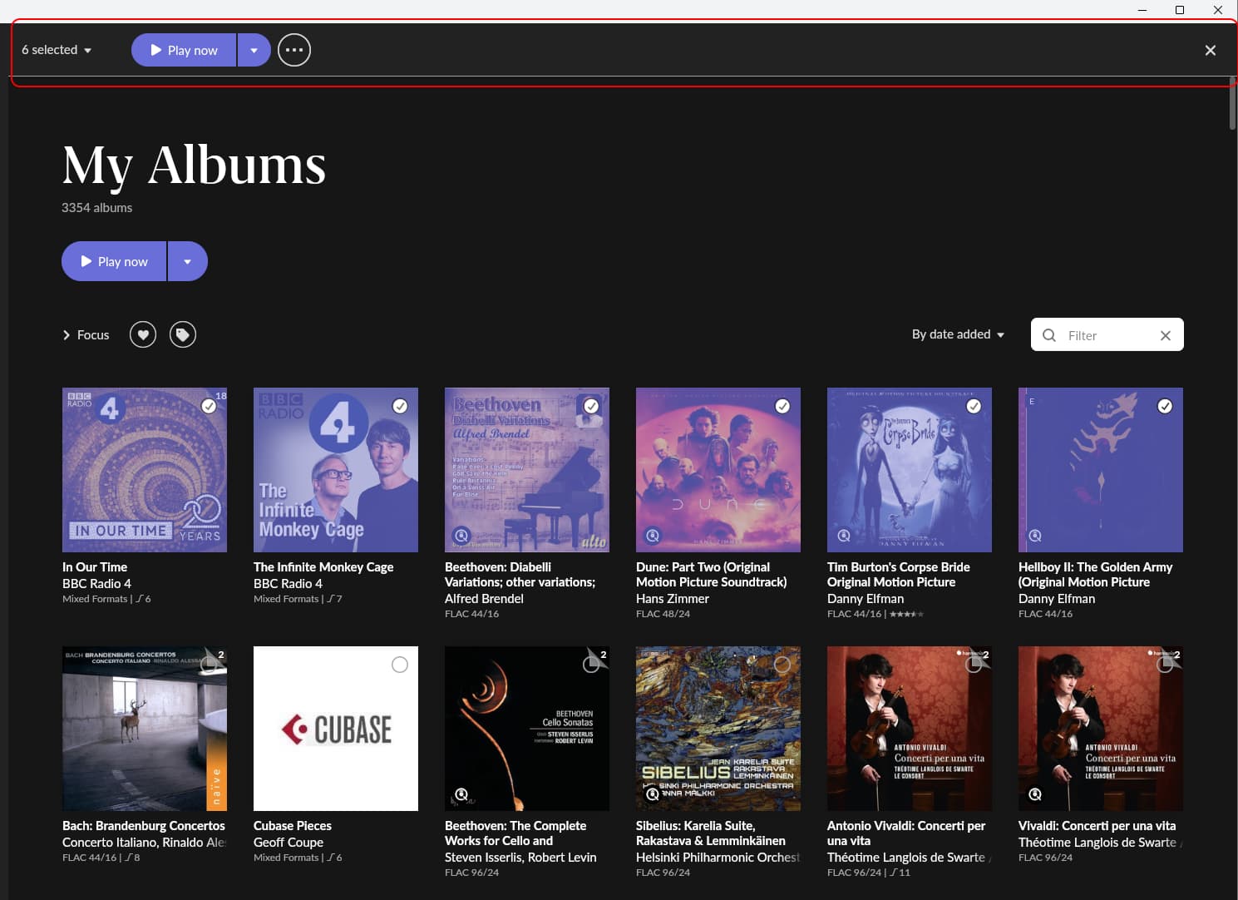Uncheck the Tim Burton's Corpse Bride album
The height and width of the screenshot is (900, 1238).
click(x=974, y=406)
